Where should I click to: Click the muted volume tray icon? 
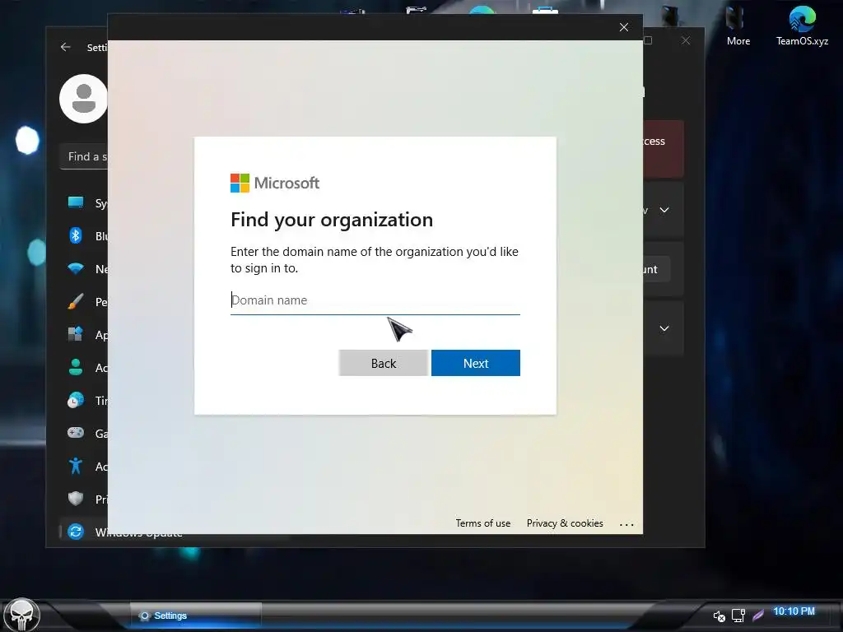tap(719, 616)
